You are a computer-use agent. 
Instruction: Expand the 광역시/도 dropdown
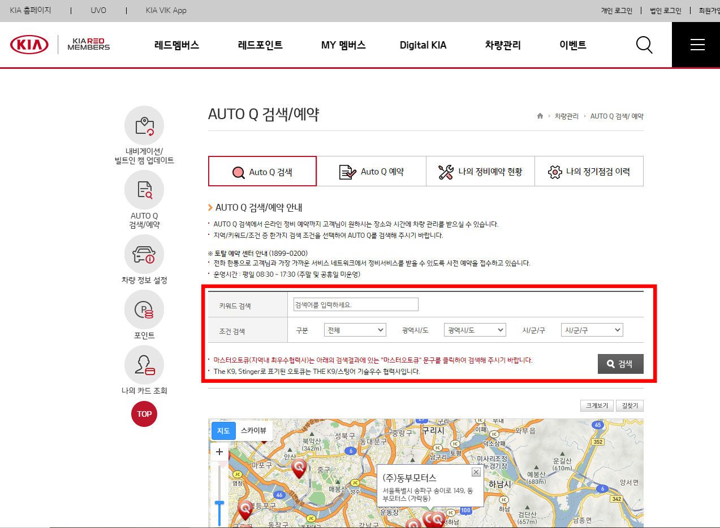click(475, 330)
